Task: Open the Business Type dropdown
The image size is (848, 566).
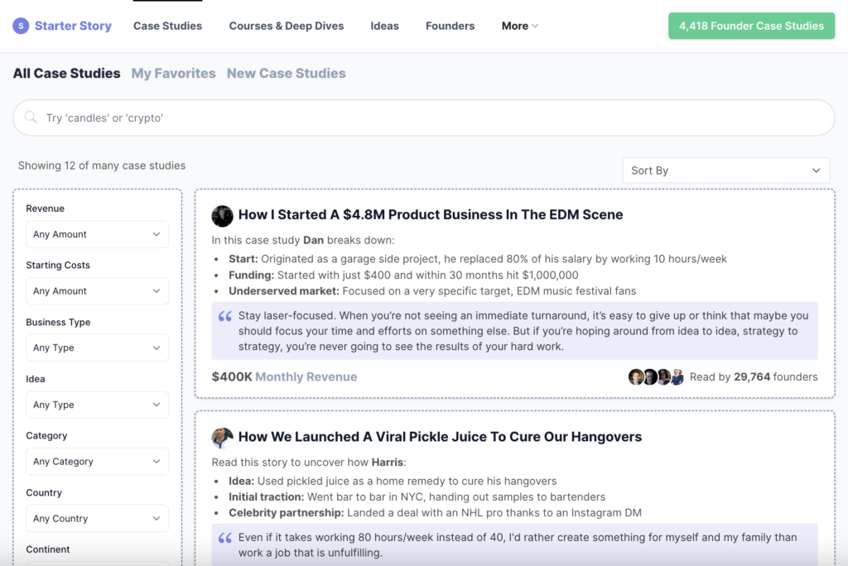Action: point(98,348)
